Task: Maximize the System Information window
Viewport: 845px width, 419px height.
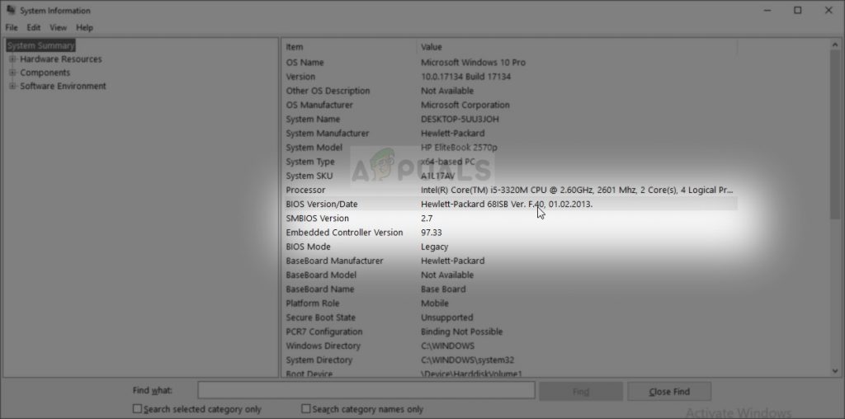Action: point(798,10)
